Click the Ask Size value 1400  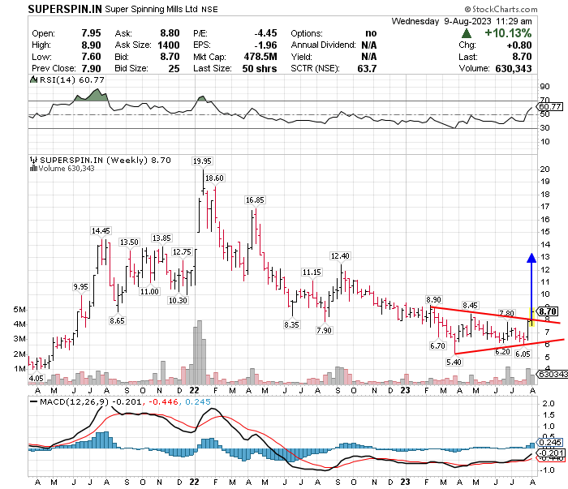click(169, 45)
